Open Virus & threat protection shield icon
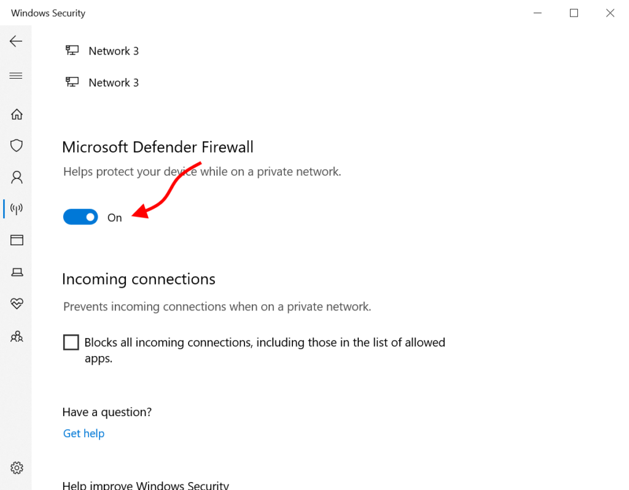The width and height of the screenshot is (629, 490). 17,145
